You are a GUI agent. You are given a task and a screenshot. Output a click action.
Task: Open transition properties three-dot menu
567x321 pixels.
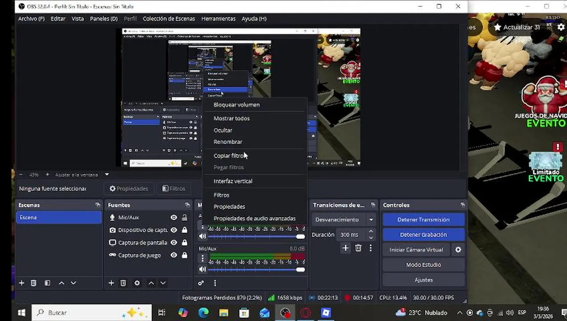coord(370,248)
